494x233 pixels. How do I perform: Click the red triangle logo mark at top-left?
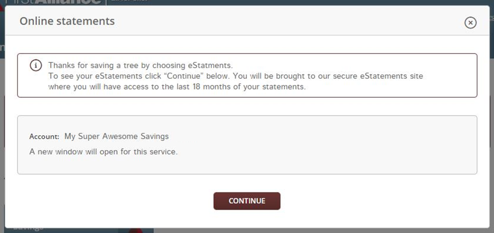(2, 8)
